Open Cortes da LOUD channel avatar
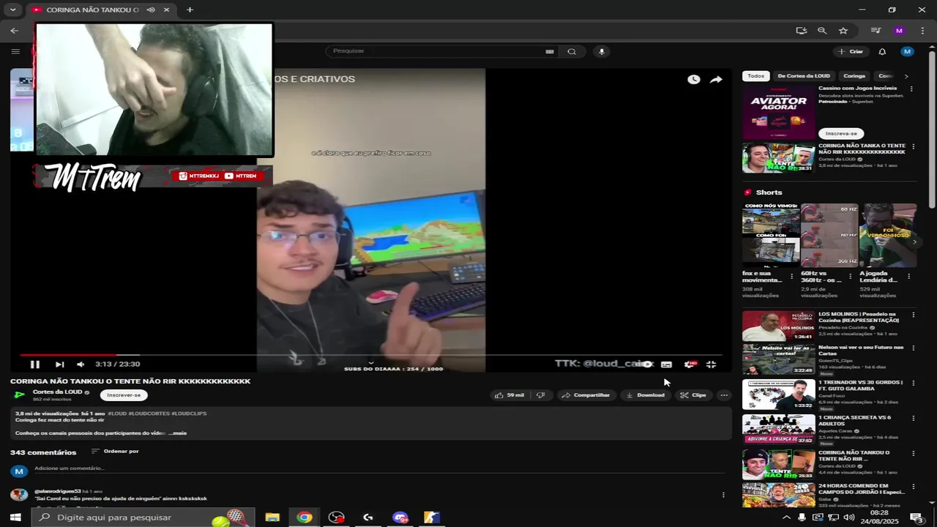This screenshot has width=937, height=527. pos(20,395)
